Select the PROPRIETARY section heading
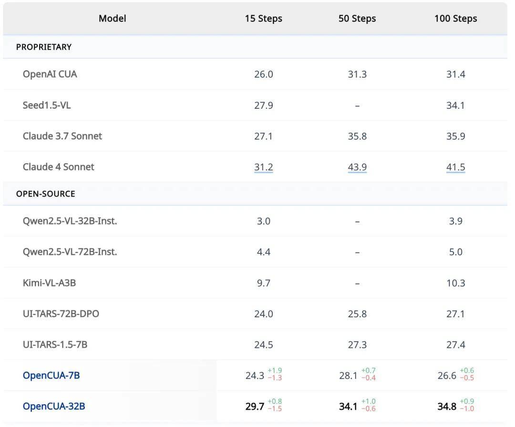The image size is (515, 427). click(x=44, y=47)
